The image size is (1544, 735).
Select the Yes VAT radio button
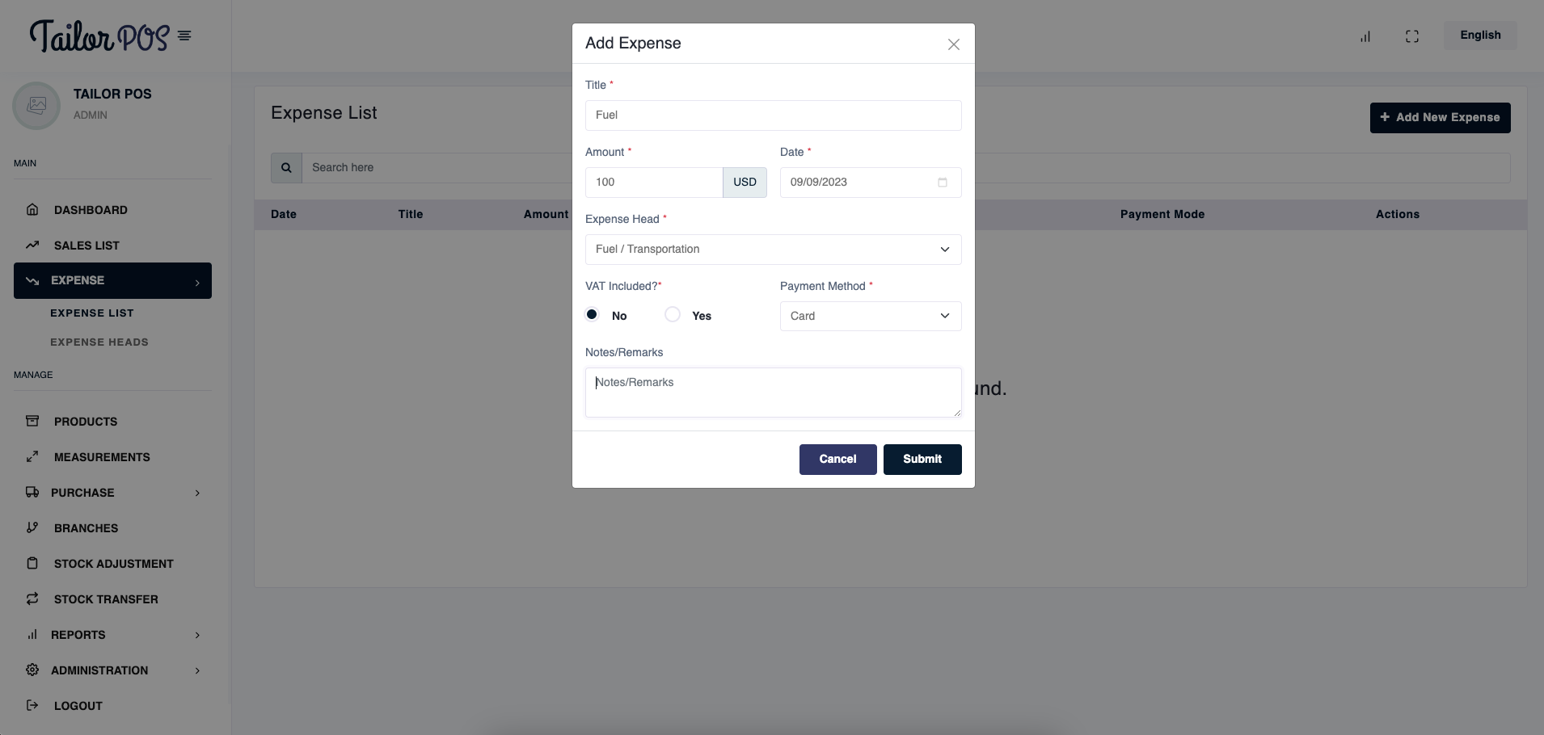click(x=673, y=315)
